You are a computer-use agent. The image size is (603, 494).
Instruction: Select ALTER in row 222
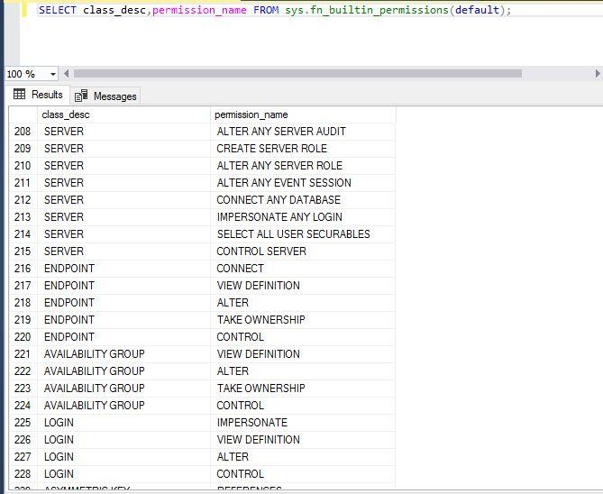303,371
